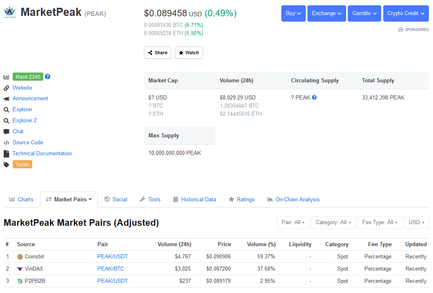
Task: Click the Coinsbit exchange logo
Action: tap(20, 257)
